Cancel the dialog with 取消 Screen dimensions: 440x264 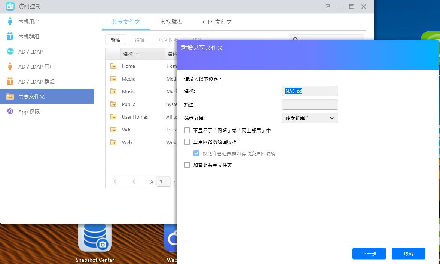click(x=408, y=254)
